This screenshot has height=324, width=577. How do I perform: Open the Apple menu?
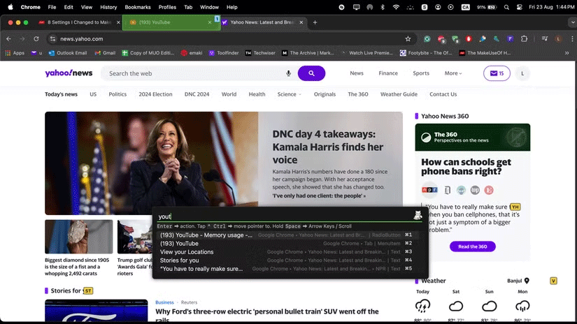10,7
